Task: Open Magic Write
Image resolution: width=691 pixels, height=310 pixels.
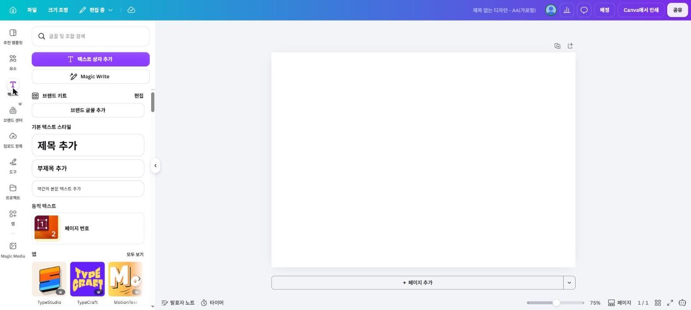Action: (91, 77)
